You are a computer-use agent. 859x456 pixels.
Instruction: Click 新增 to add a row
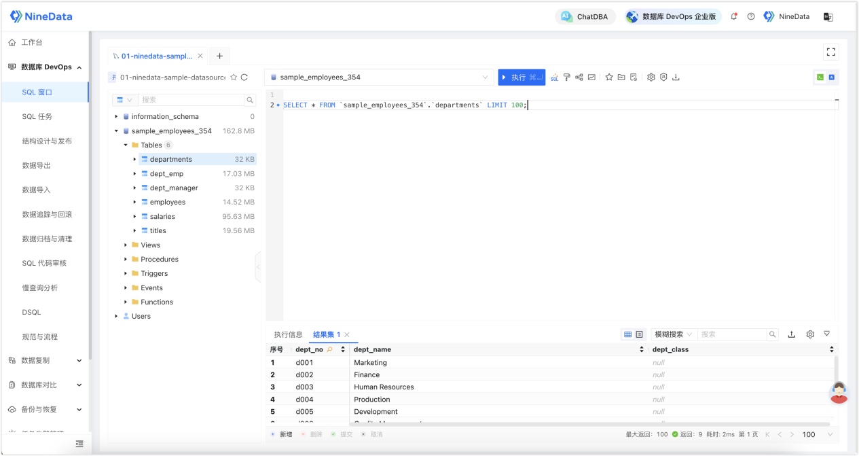click(280, 434)
